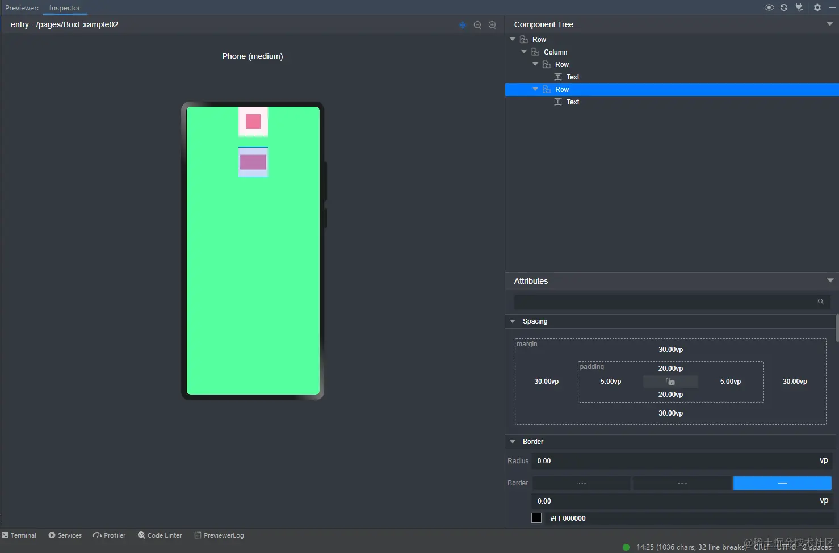Select the root Row in Component Tree
This screenshot has height=553, width=839.
coord(539,40)
